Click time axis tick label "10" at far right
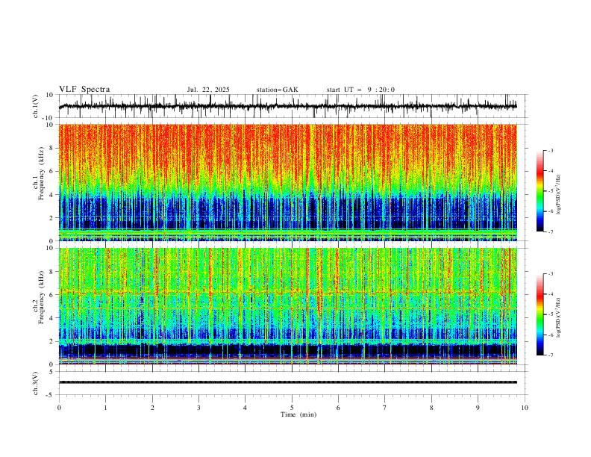This screenshot has width=591, height=457. tap(525, 408)
